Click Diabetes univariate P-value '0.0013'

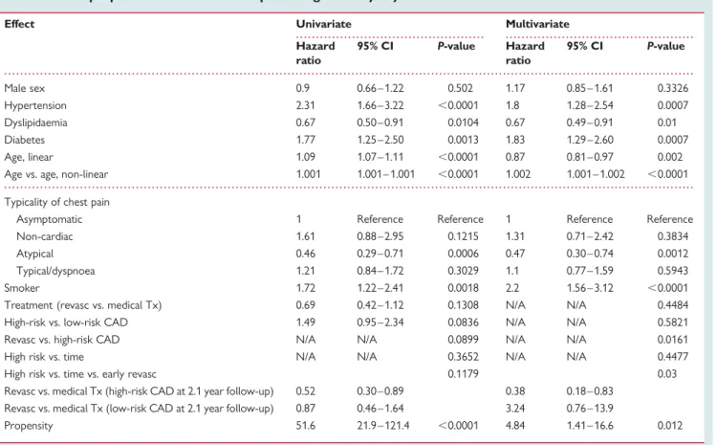tap(464, 140)
